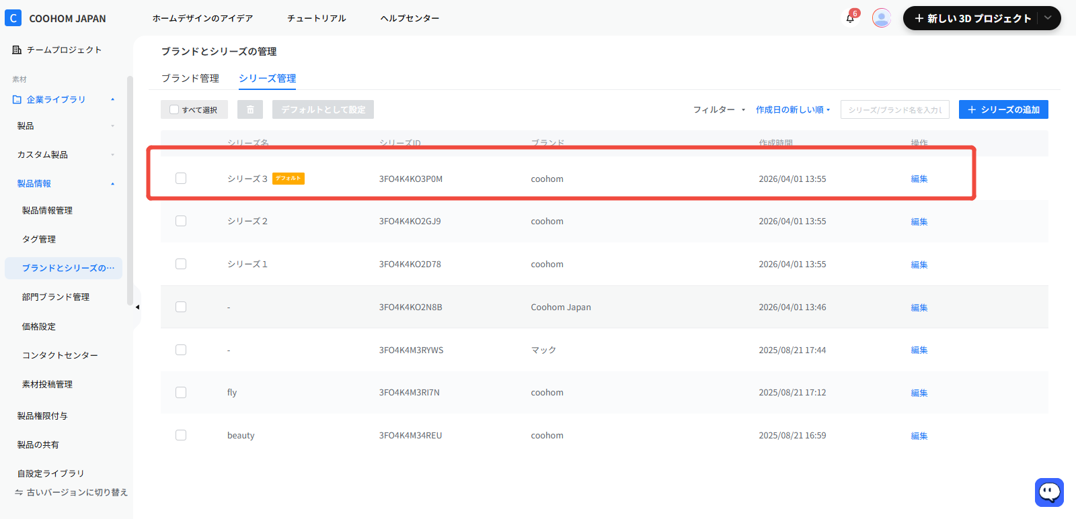This screenshot has height=519, width=1076.
Task: Collapse the 製品情報 submenu arrow
Action: pyautogui.click(x=112, y=183)
